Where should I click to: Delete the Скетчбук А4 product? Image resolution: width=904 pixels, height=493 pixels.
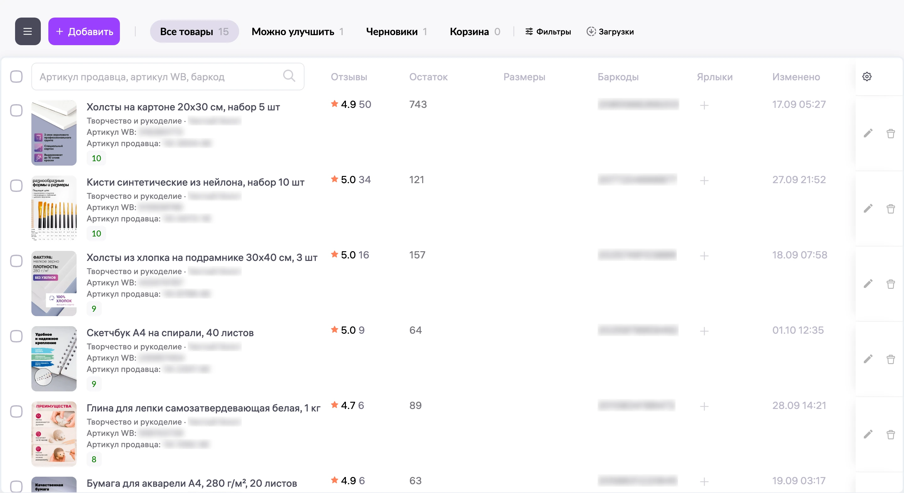(891, 359)
